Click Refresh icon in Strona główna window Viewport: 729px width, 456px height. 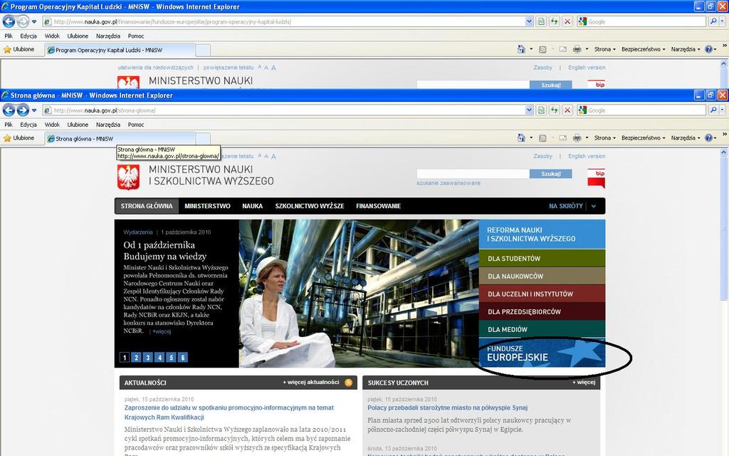pyautogui.click(x=554, y=110)
